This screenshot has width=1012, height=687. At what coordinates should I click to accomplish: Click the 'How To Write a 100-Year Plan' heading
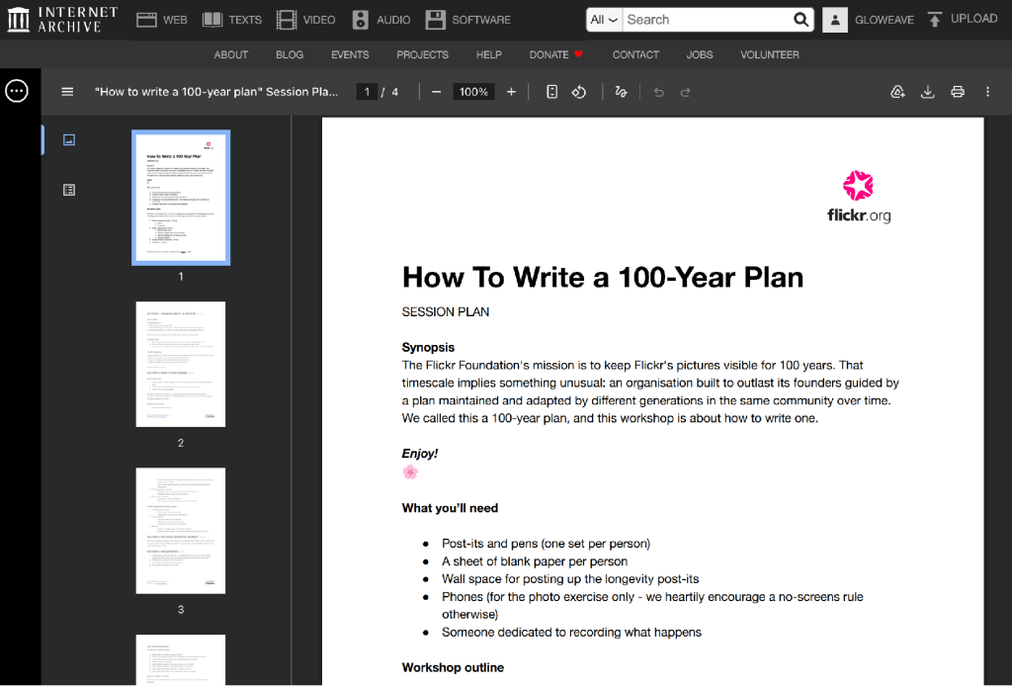(x=603, y=278)
